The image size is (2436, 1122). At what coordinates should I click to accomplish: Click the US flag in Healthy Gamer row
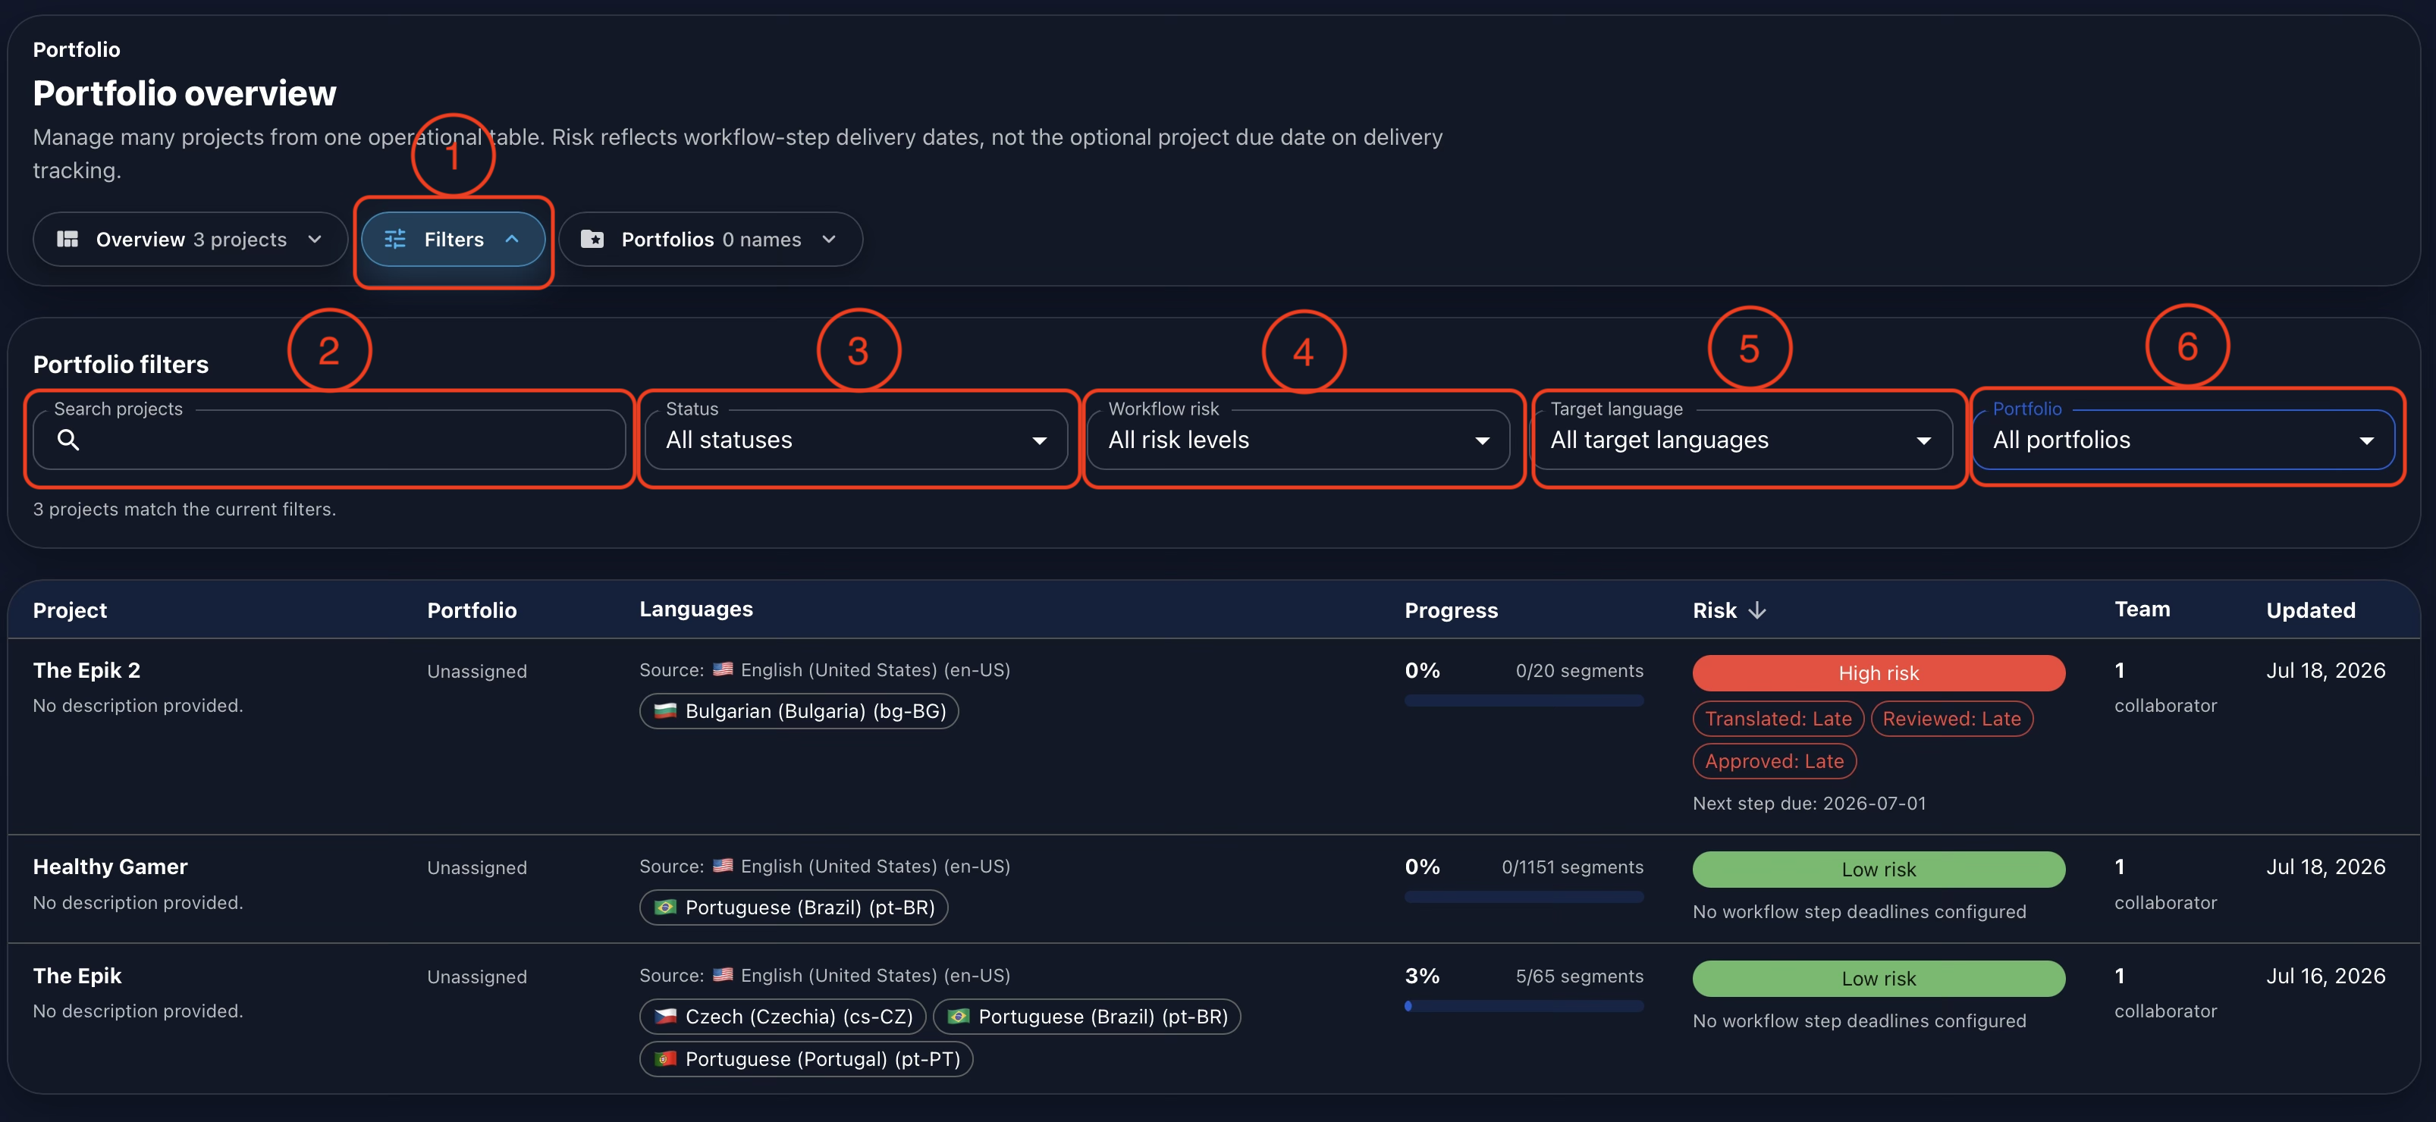[723, 866]
